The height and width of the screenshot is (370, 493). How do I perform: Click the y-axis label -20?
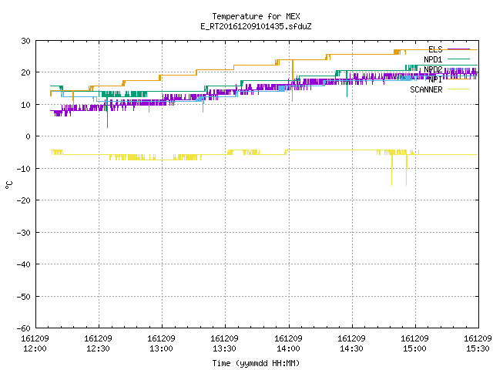tap(24, 200)
